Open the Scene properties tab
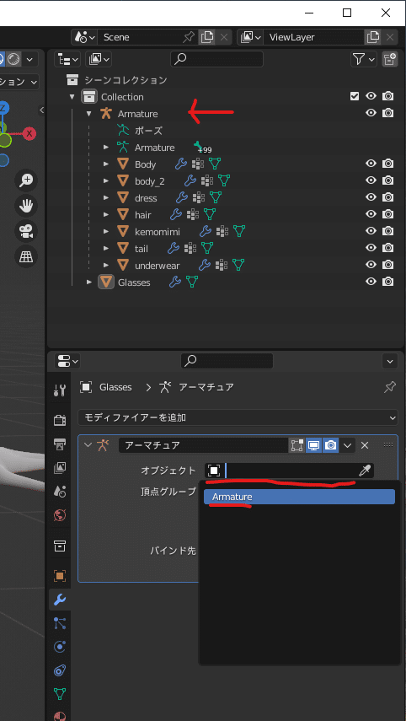This screenshot has height=721, width=406. [x=60, y=491]
